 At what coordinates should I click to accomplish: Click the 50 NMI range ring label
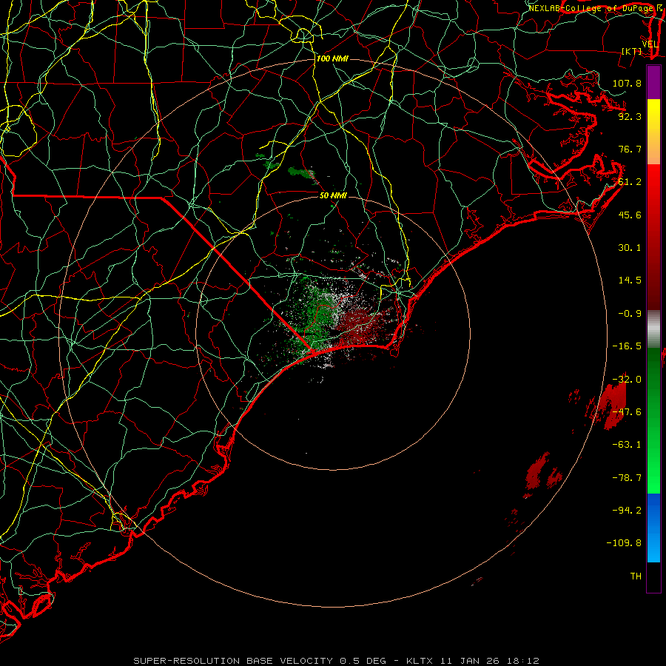pyautogui.click(x=333, y=195)
